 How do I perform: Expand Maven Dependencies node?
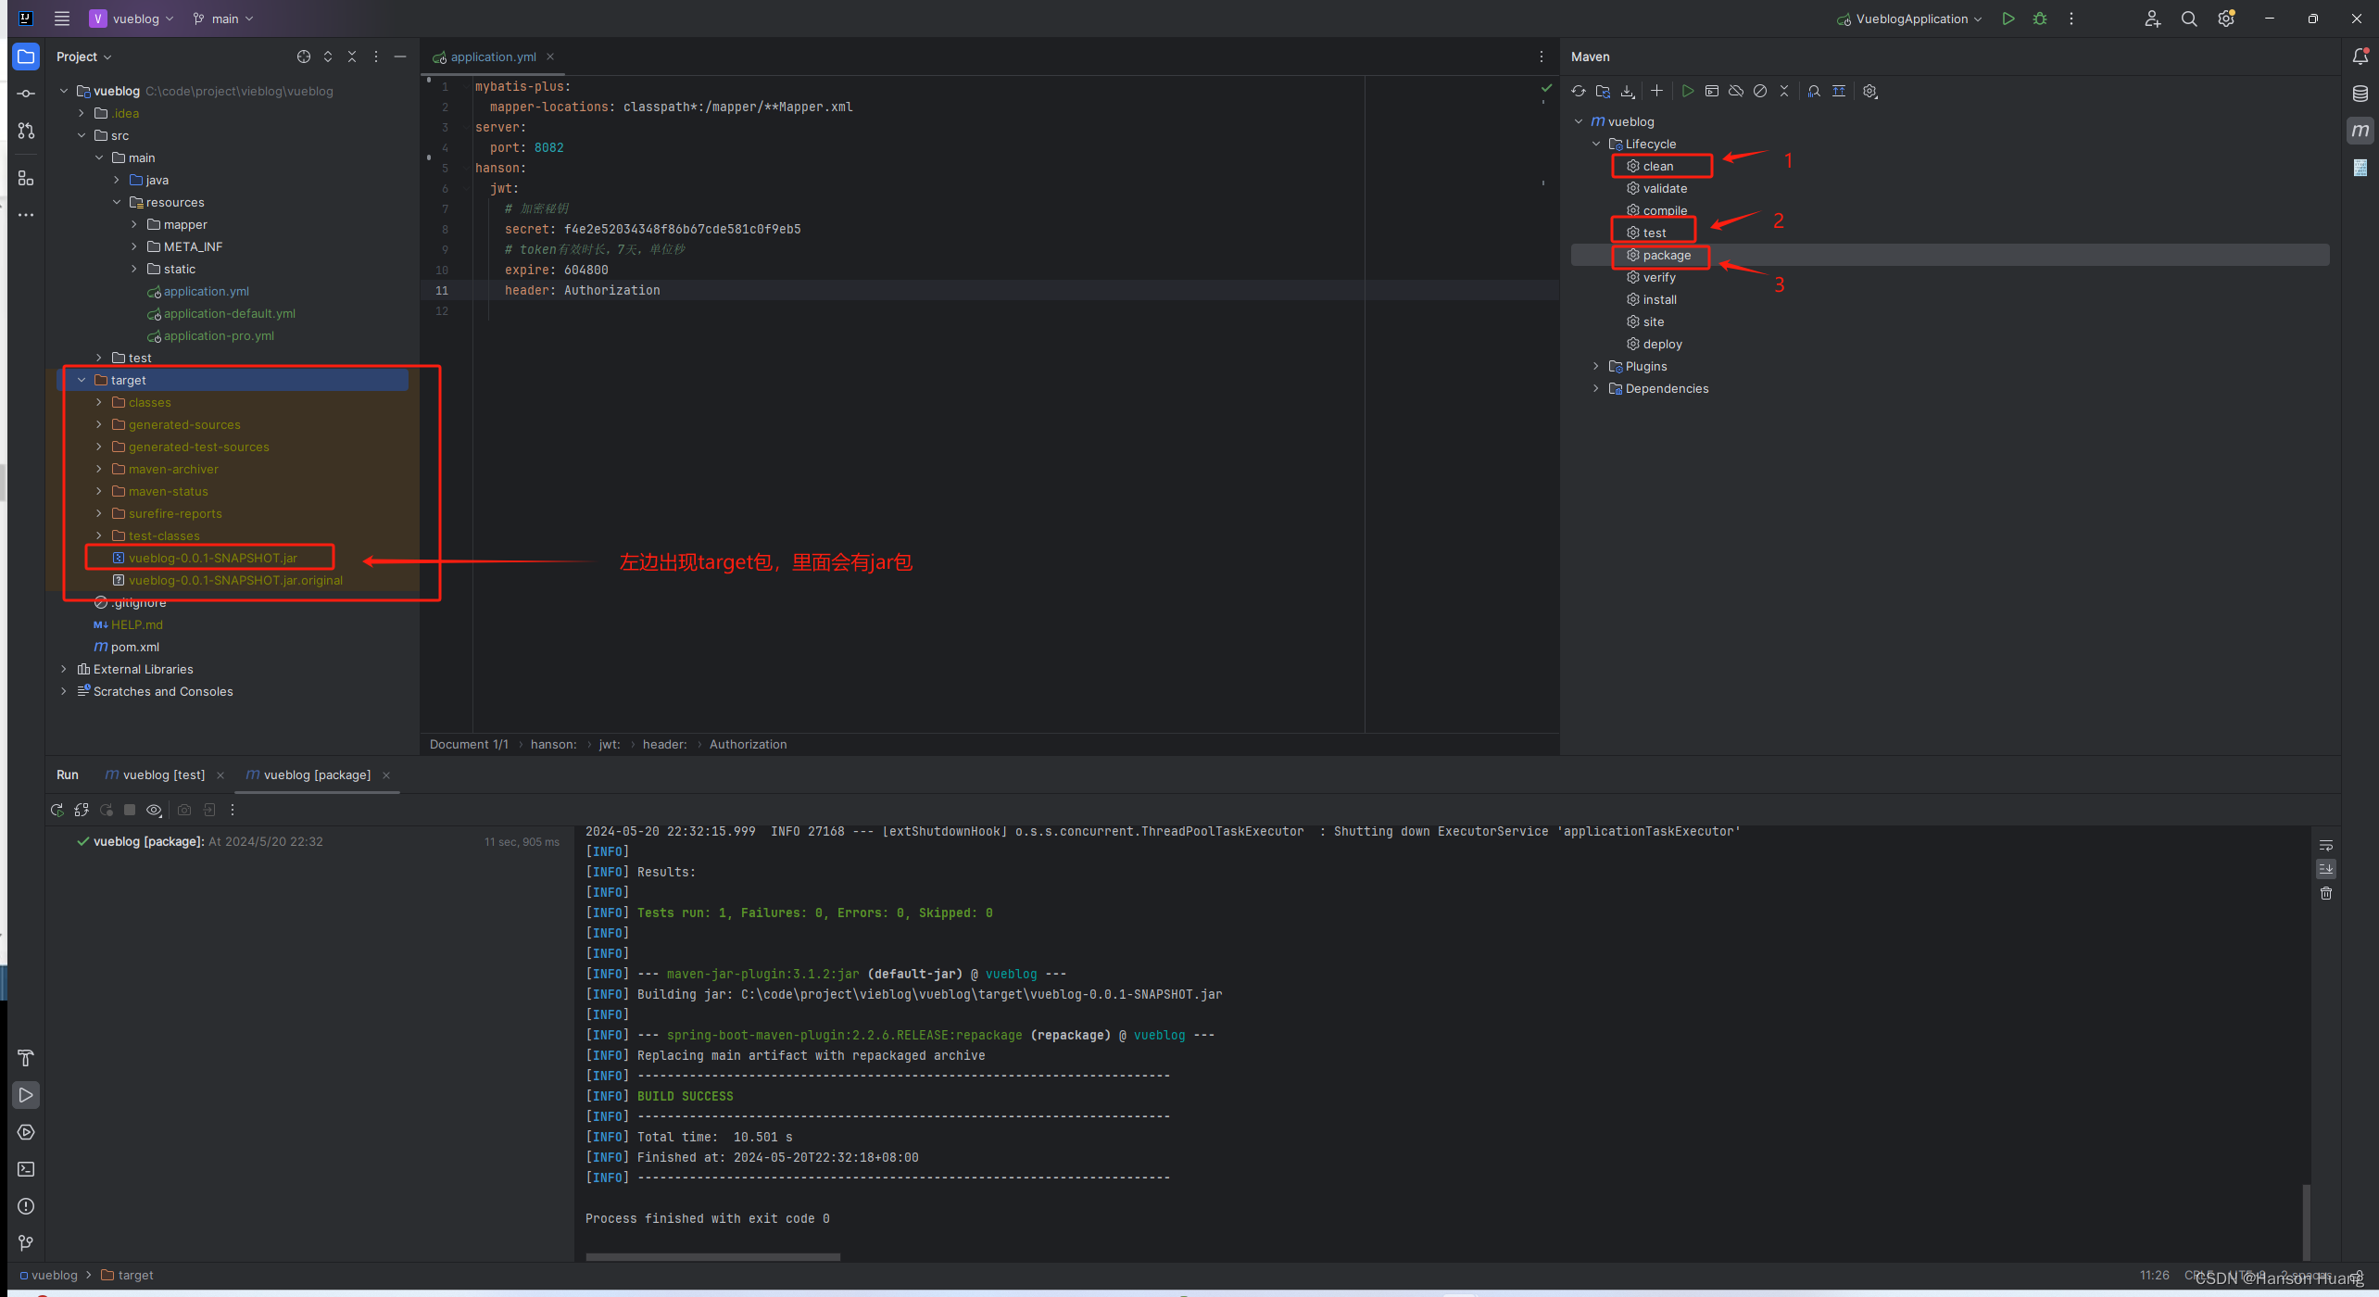(1596, 388)
